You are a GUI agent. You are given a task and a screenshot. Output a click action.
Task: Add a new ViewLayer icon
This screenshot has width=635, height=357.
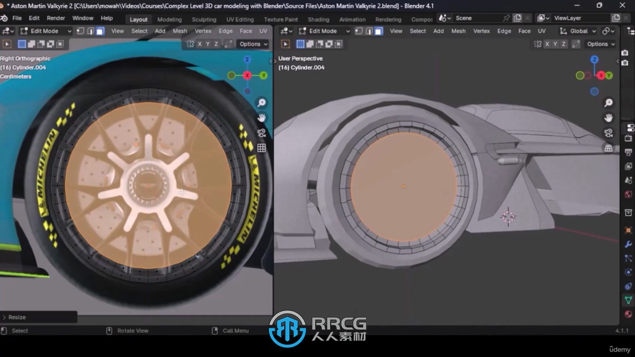(x=616, y=18)
